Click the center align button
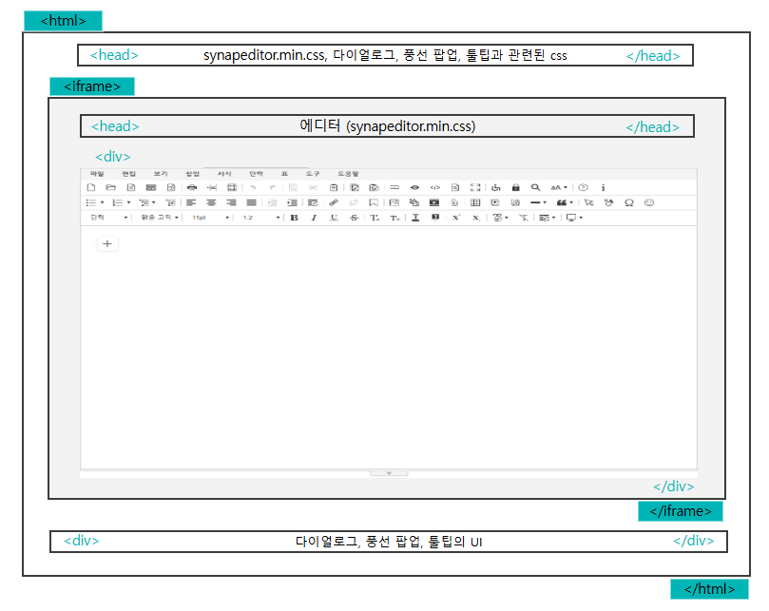Viewport: 769px width, 611px height. (x=211, y=202)
